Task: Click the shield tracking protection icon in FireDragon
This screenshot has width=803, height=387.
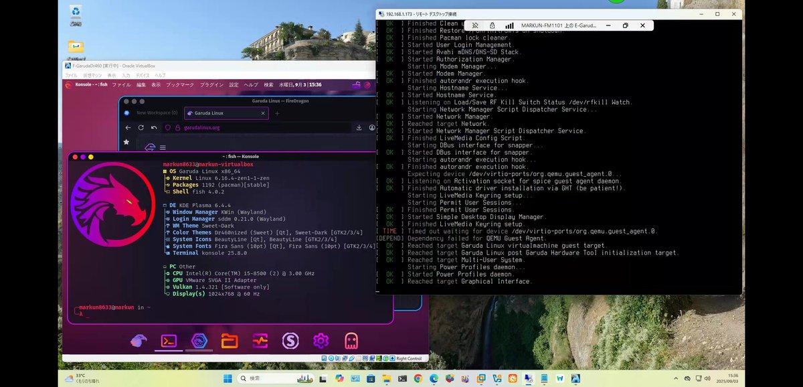Action: pos(169,127)
